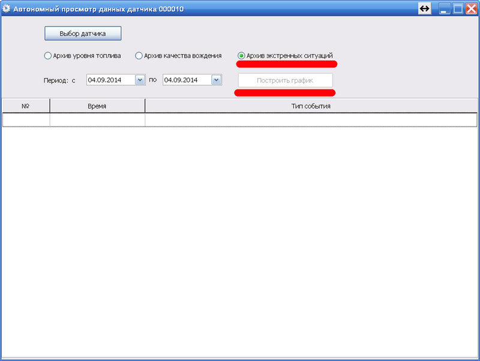
Task: Close the sensor data viewer window
Action: [x=472, y=8]
